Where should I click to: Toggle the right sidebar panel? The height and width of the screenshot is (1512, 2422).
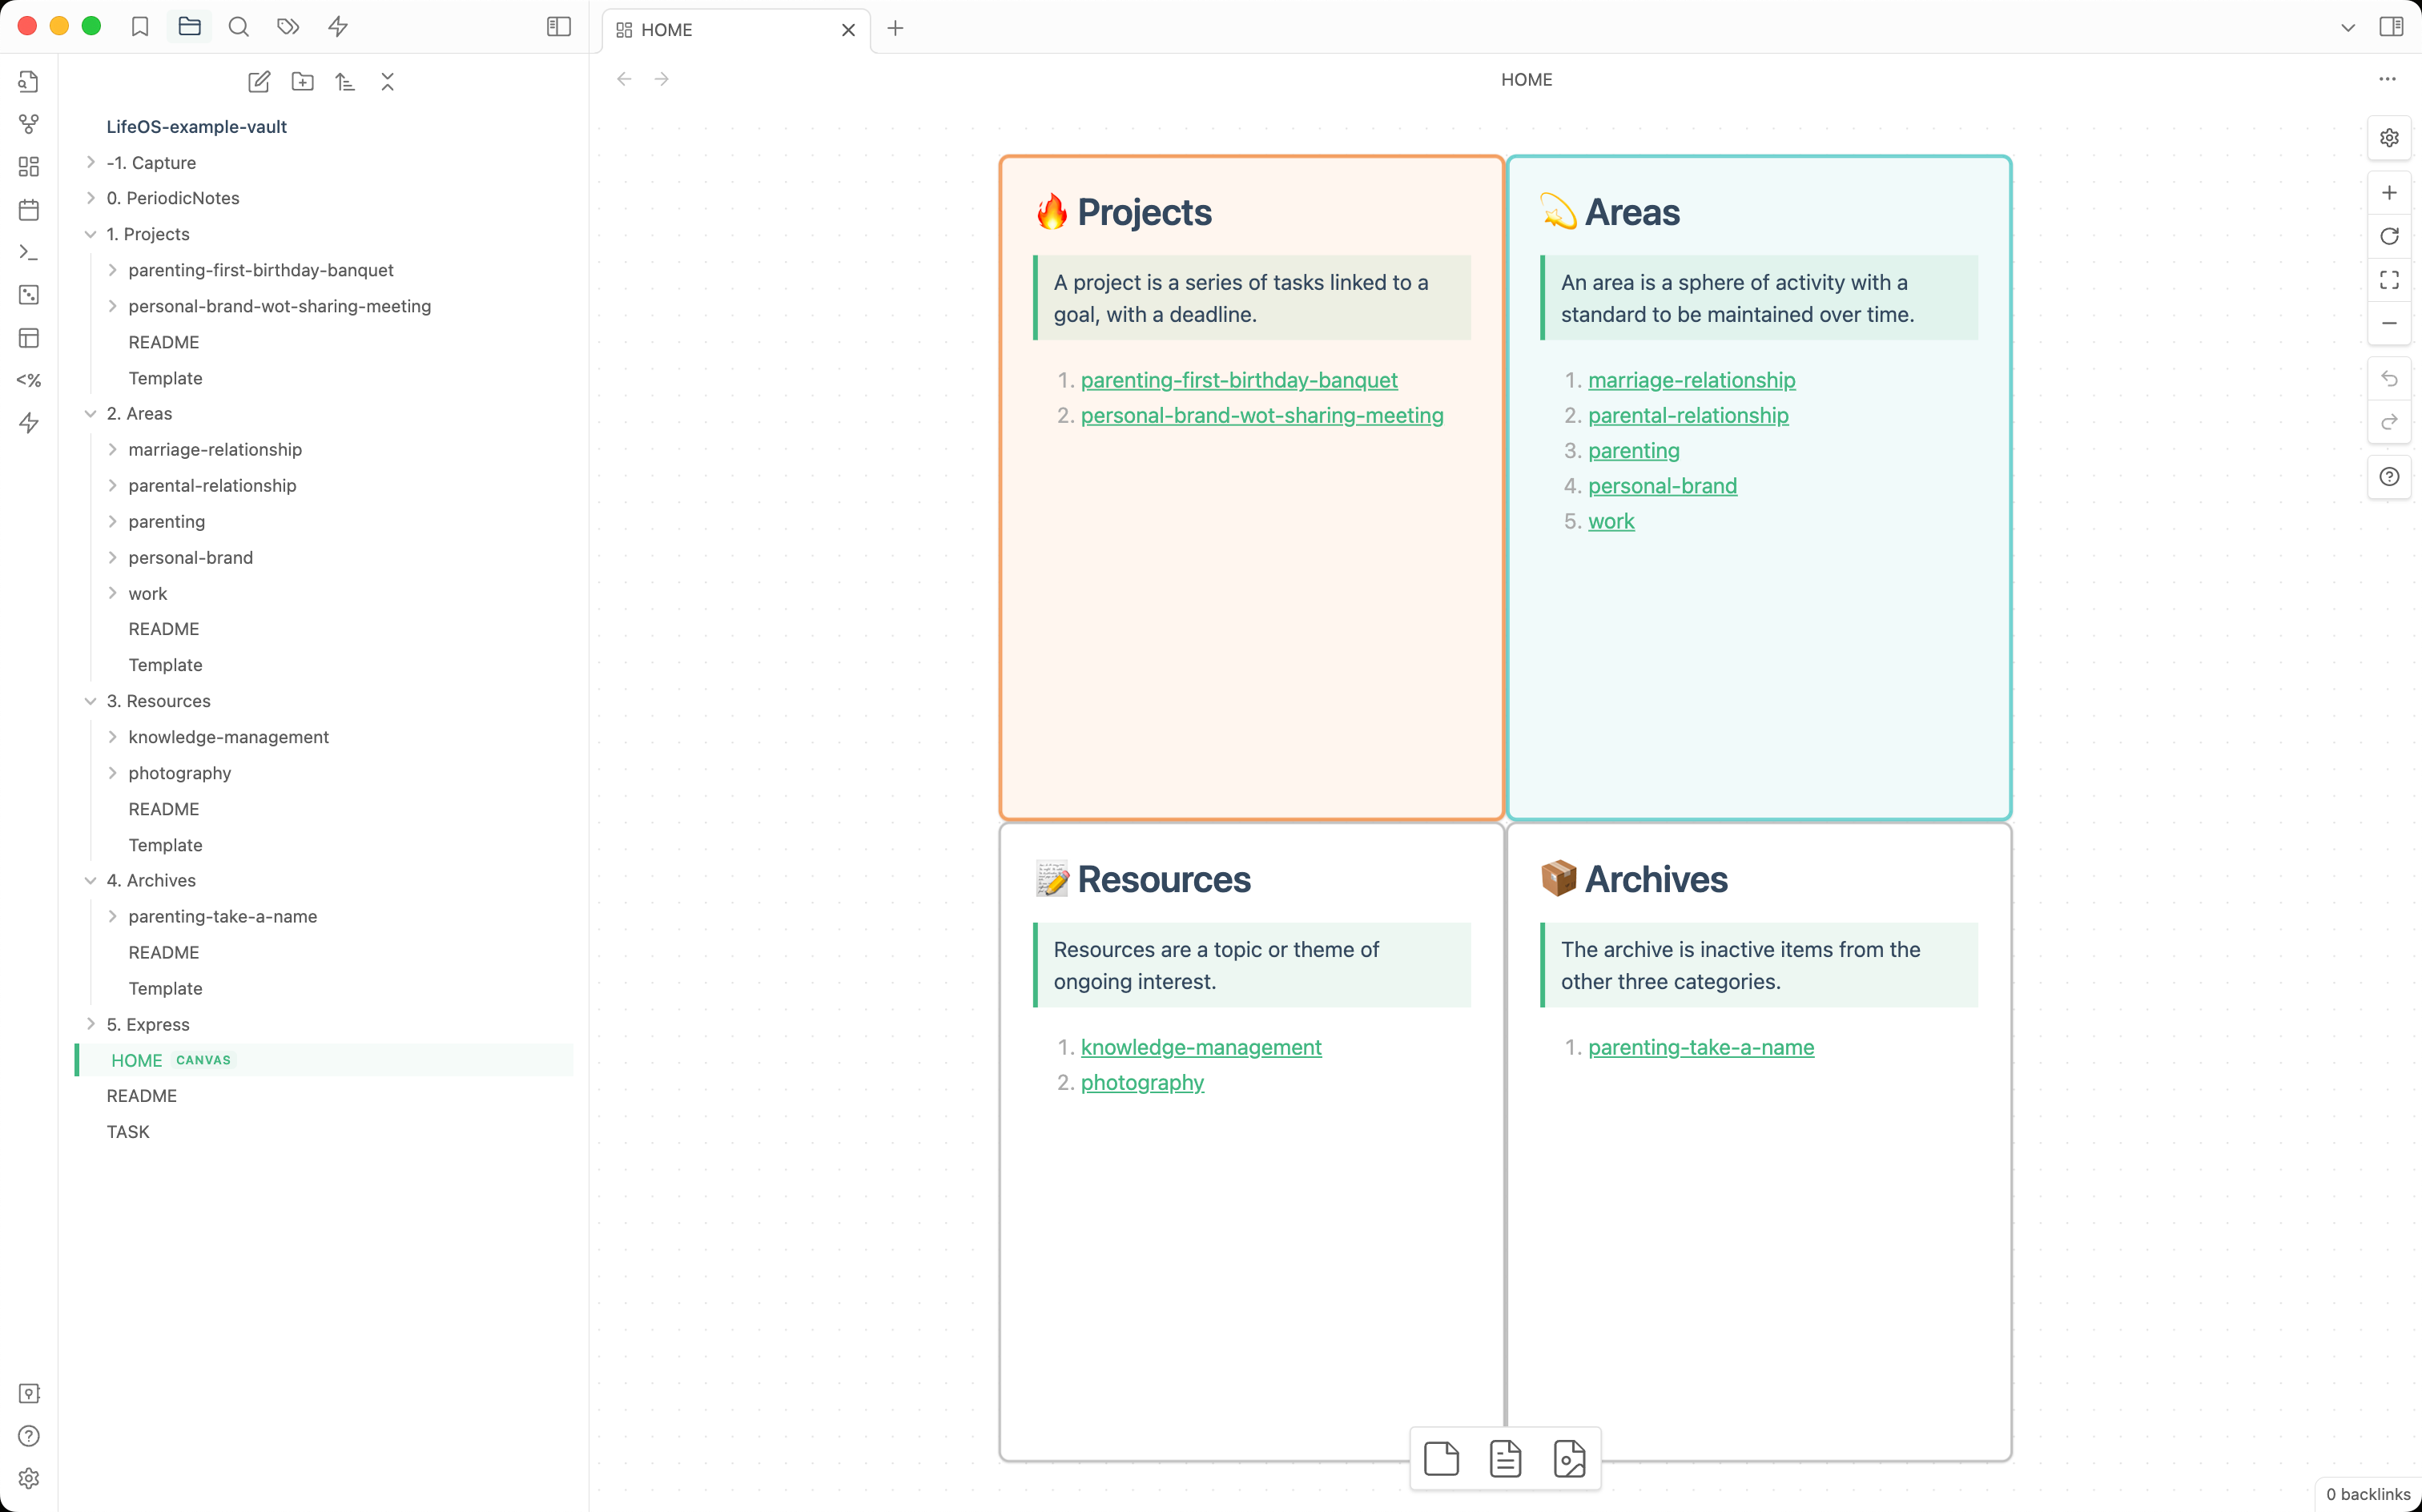click(x=2391, y=27)
